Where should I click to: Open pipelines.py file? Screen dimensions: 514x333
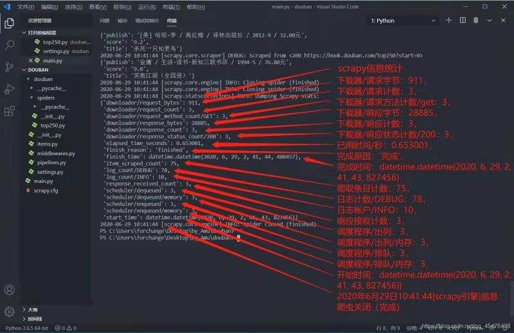click(x=47, y=162)
